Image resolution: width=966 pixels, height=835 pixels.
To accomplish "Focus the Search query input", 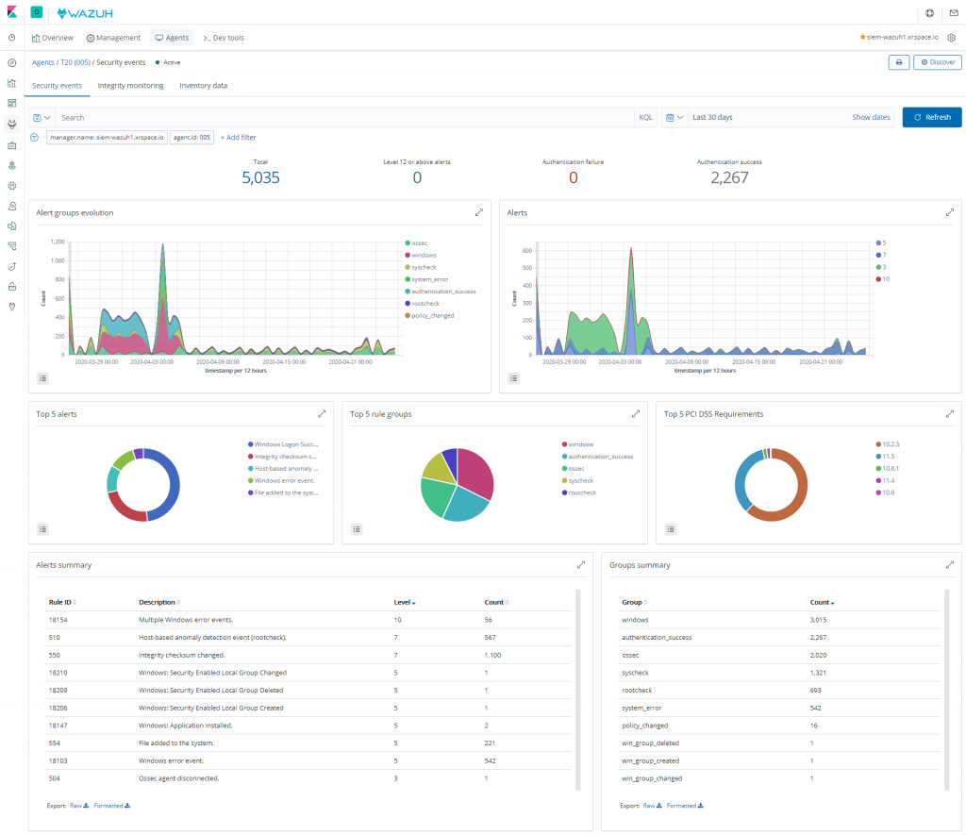I will click(x=344, y=118).
